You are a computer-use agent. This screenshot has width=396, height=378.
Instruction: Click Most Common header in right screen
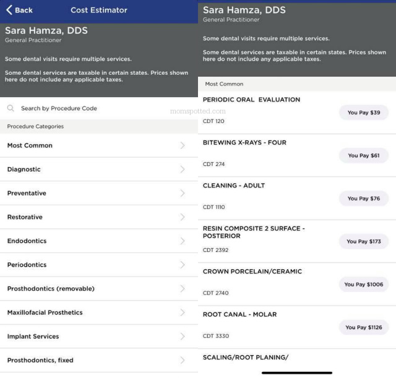[x=224, y=84]
